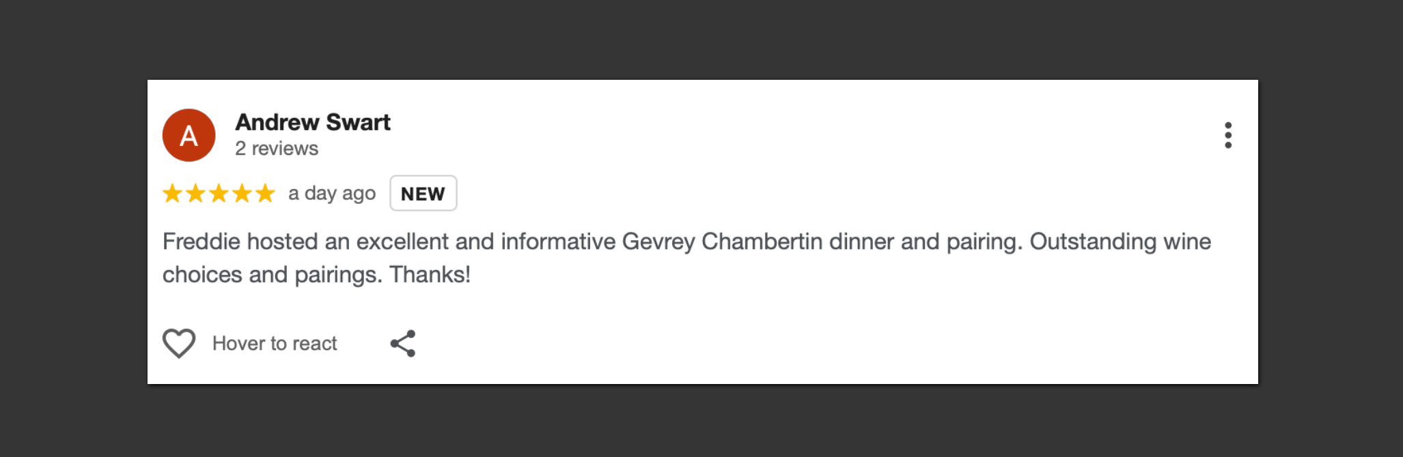Image resolution: width=1403 pixels, height=457 pixels.
Task: Open Andrew Swart's profile name link
Action: click(x=313, y=123)
